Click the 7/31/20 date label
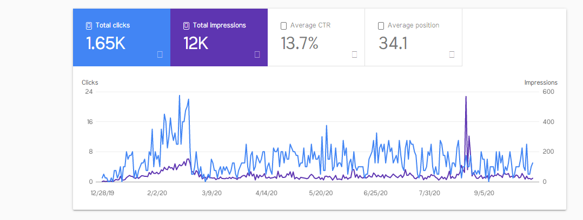583x220 pixels. point(430,193)
